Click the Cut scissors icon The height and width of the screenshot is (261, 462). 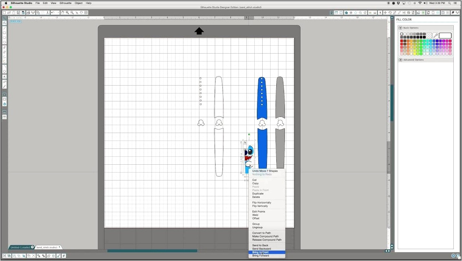(x=47, y=13)
